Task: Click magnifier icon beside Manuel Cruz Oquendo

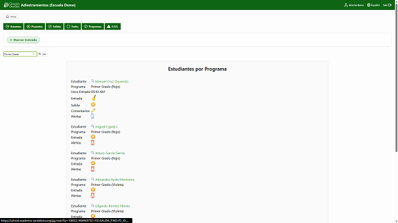Action: click(93, 81)
